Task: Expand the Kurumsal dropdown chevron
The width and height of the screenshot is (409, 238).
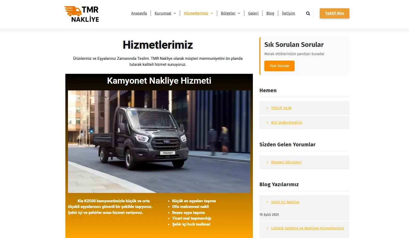Action: click(175, 13)
